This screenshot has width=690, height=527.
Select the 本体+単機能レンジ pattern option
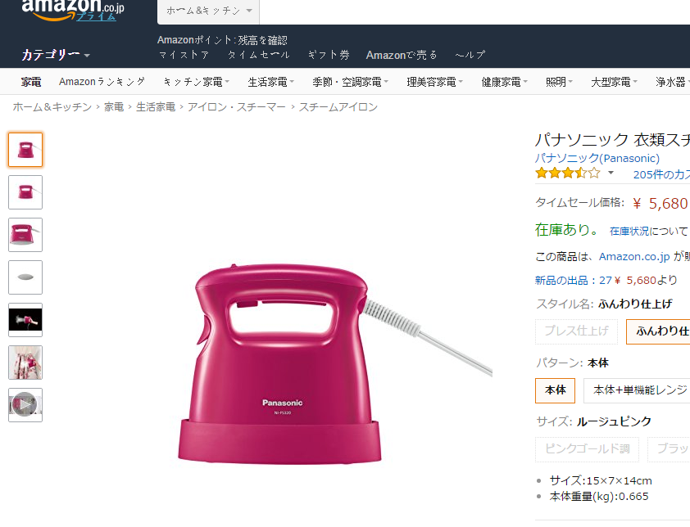tap(637, 390)
